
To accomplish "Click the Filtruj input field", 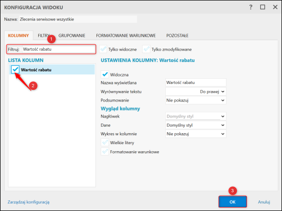I will pyautogui.click(x=59, y=49).
